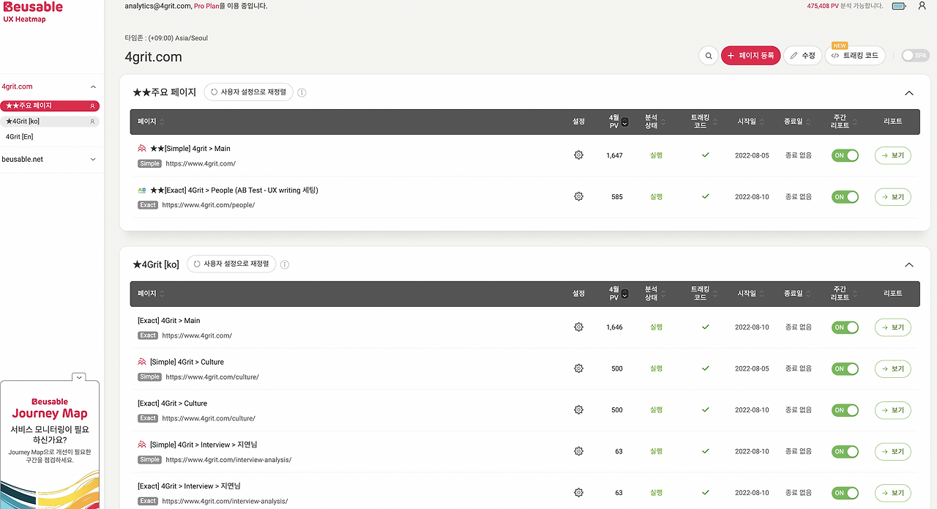Open the user account profile icon
The height and width of the screenshot is (509, 937).
922,6
